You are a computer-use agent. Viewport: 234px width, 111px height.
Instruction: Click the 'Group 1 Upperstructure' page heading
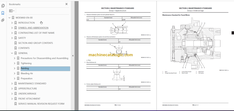pyautogui.click(x=117, y=11)
